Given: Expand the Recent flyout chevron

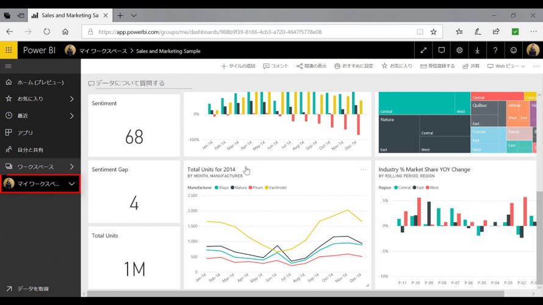Looking at the screenshot, I should [71, 116].
